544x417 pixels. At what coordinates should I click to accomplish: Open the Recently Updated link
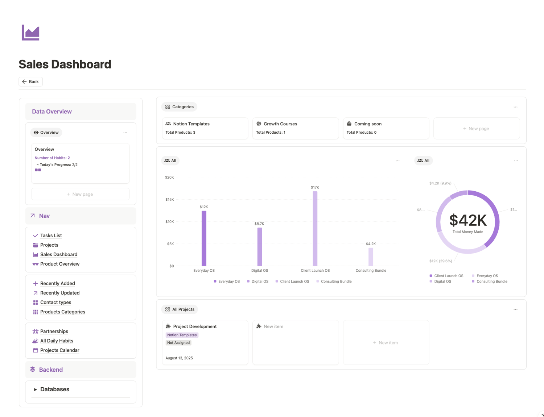coord(60,293)
